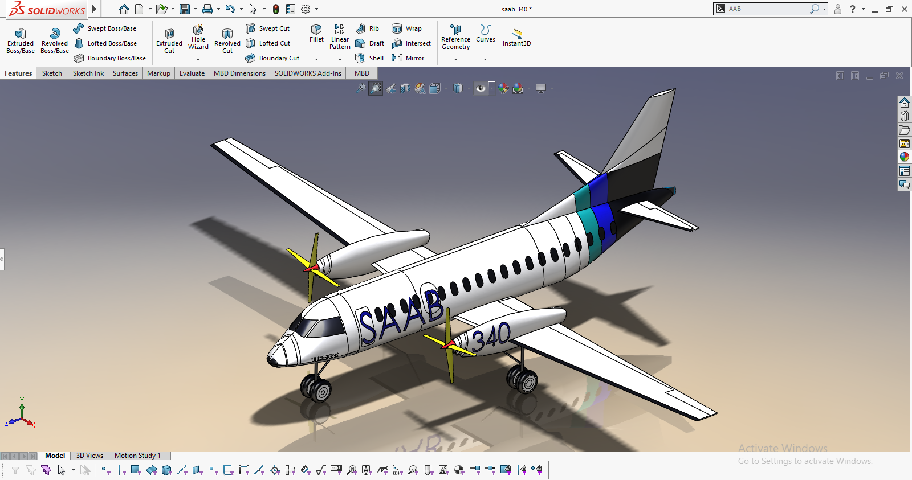Screen dimensions: 912x480
Task: Click Edit Appearance color ball icon
Action: (503, 88)
